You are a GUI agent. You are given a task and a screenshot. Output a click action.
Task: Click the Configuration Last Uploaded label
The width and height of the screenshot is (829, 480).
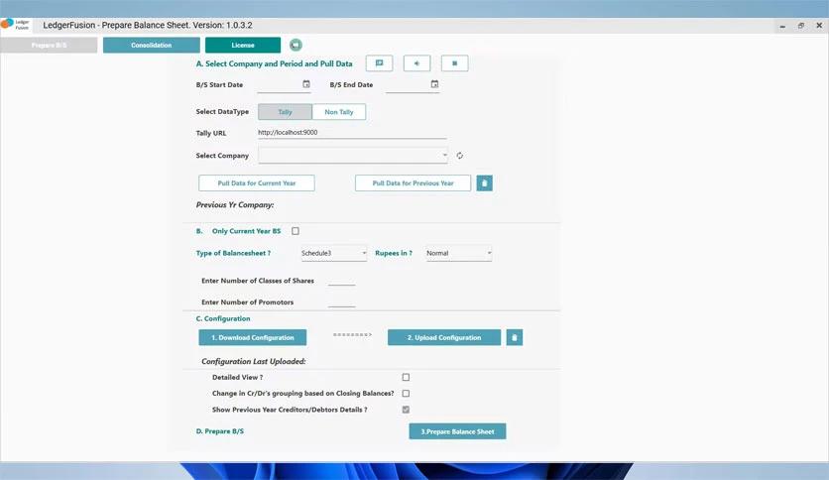coord(254,362)
